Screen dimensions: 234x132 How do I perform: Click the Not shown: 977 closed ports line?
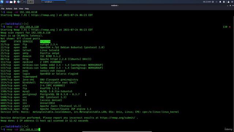pos(20,38)
